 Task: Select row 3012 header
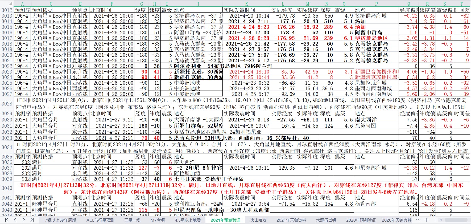pyautogui.click(x=7, y=10)
